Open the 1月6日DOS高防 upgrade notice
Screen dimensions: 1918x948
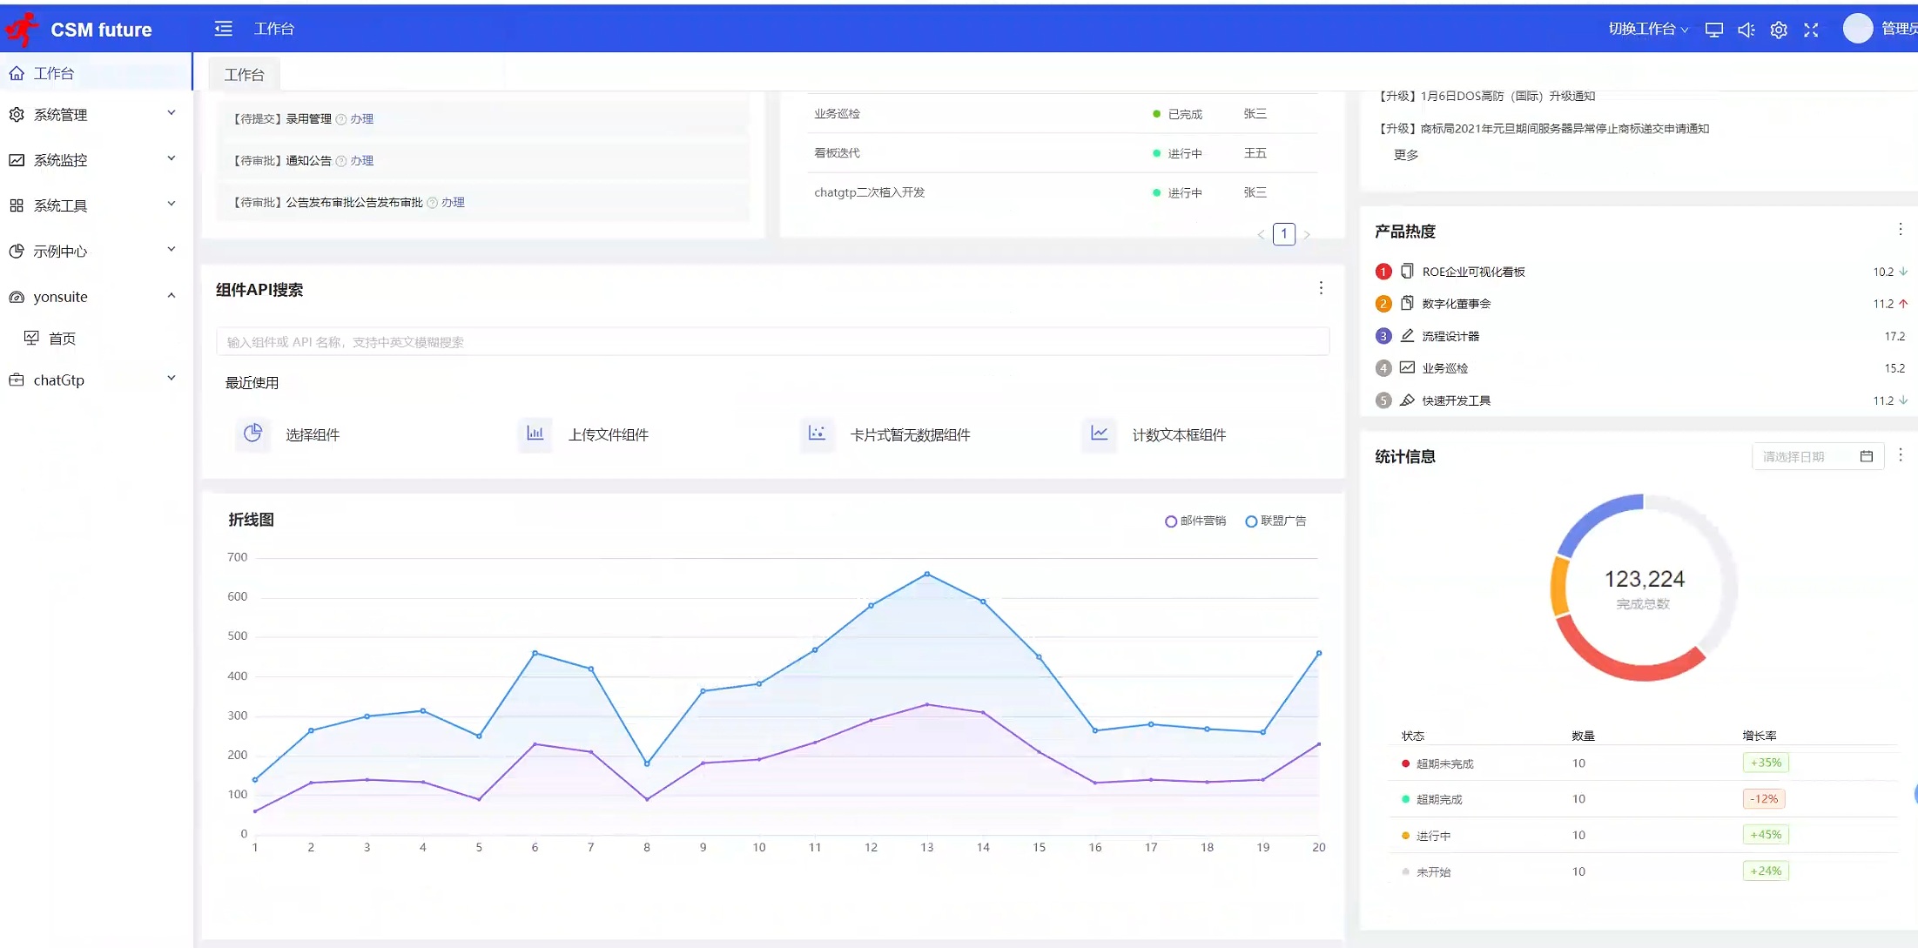1486,96
